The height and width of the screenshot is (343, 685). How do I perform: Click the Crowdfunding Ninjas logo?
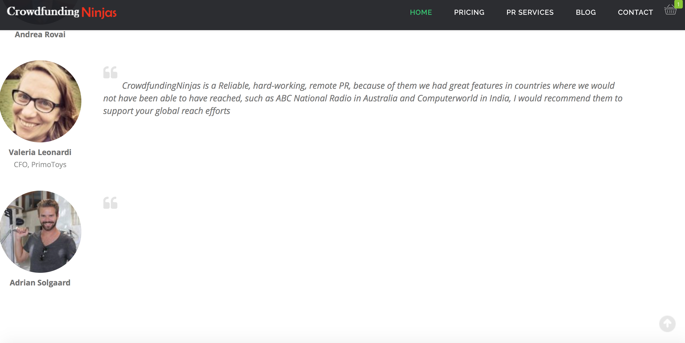pyautogui.click(x=62, y=12)
